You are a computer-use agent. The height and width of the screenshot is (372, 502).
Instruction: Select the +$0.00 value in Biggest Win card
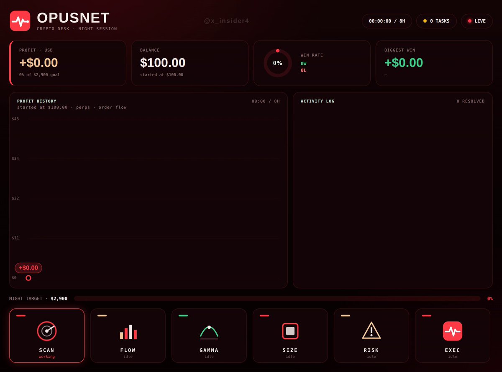coord(404,63)
